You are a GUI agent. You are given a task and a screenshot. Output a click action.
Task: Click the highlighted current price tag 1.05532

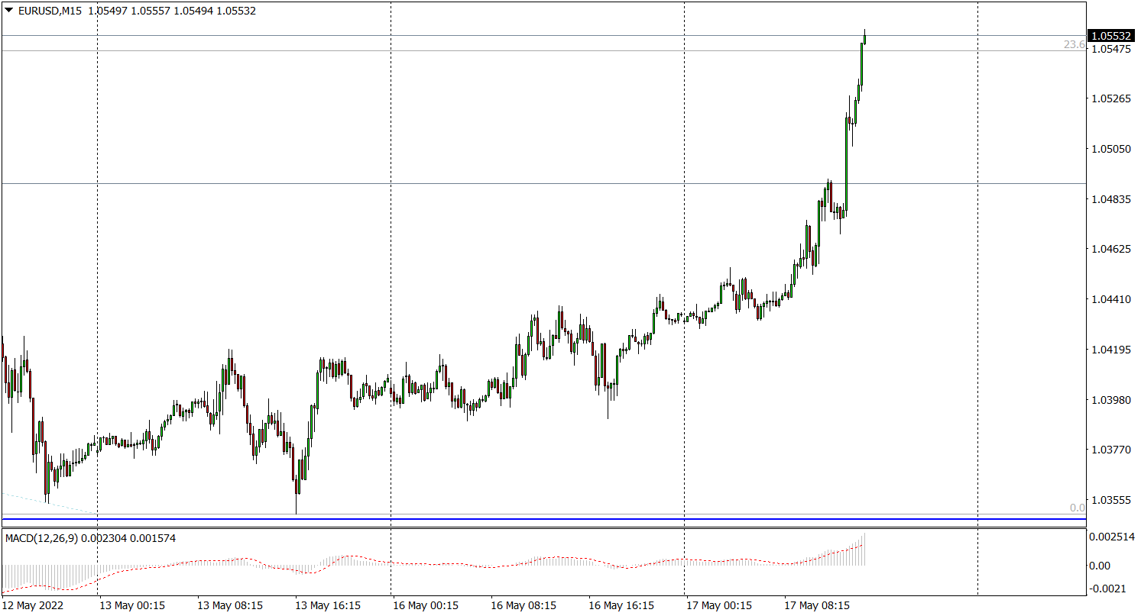click(x=1111, y=36)
